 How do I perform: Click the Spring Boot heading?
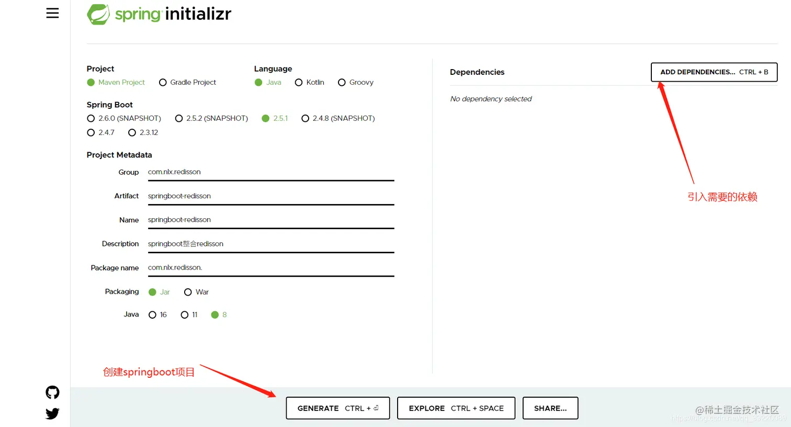pos(110,105)
